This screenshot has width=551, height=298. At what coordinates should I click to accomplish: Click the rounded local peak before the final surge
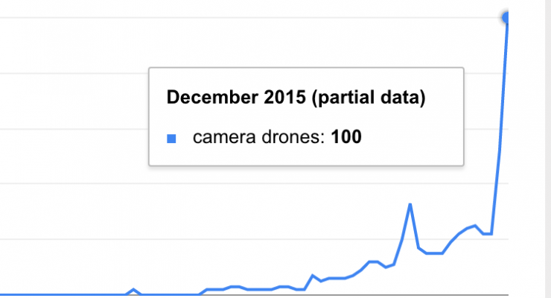pos(474,226)
